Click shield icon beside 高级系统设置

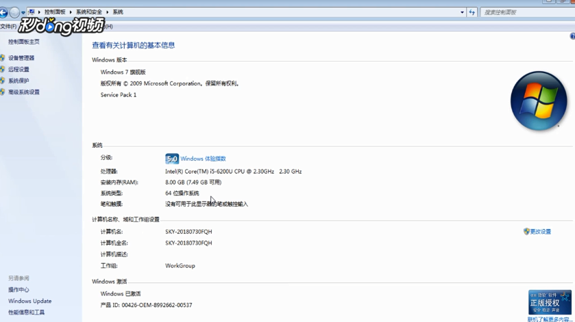[x=3, y=92]
